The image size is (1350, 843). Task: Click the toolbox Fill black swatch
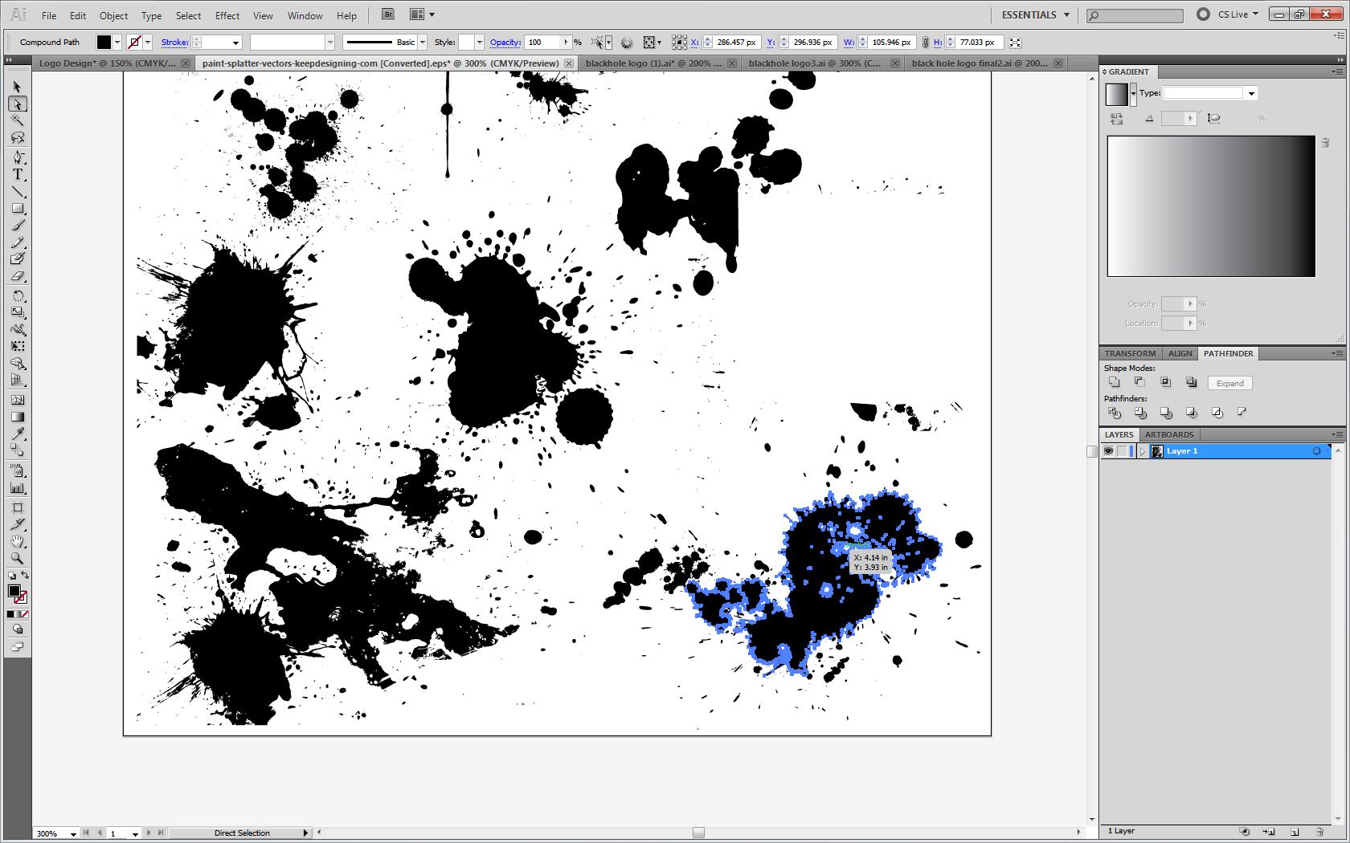(14, 592)
